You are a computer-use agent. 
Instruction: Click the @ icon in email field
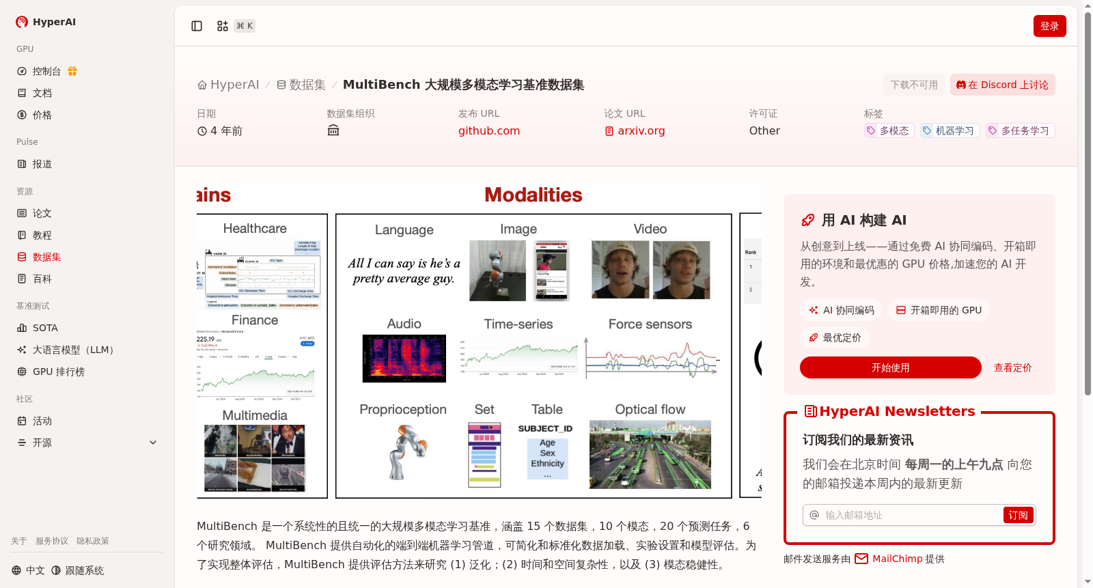point(814,515)
